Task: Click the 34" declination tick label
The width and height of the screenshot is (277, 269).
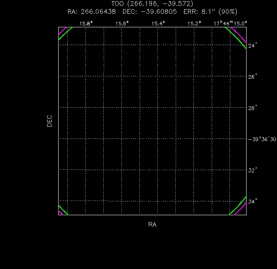Action: 252,201
